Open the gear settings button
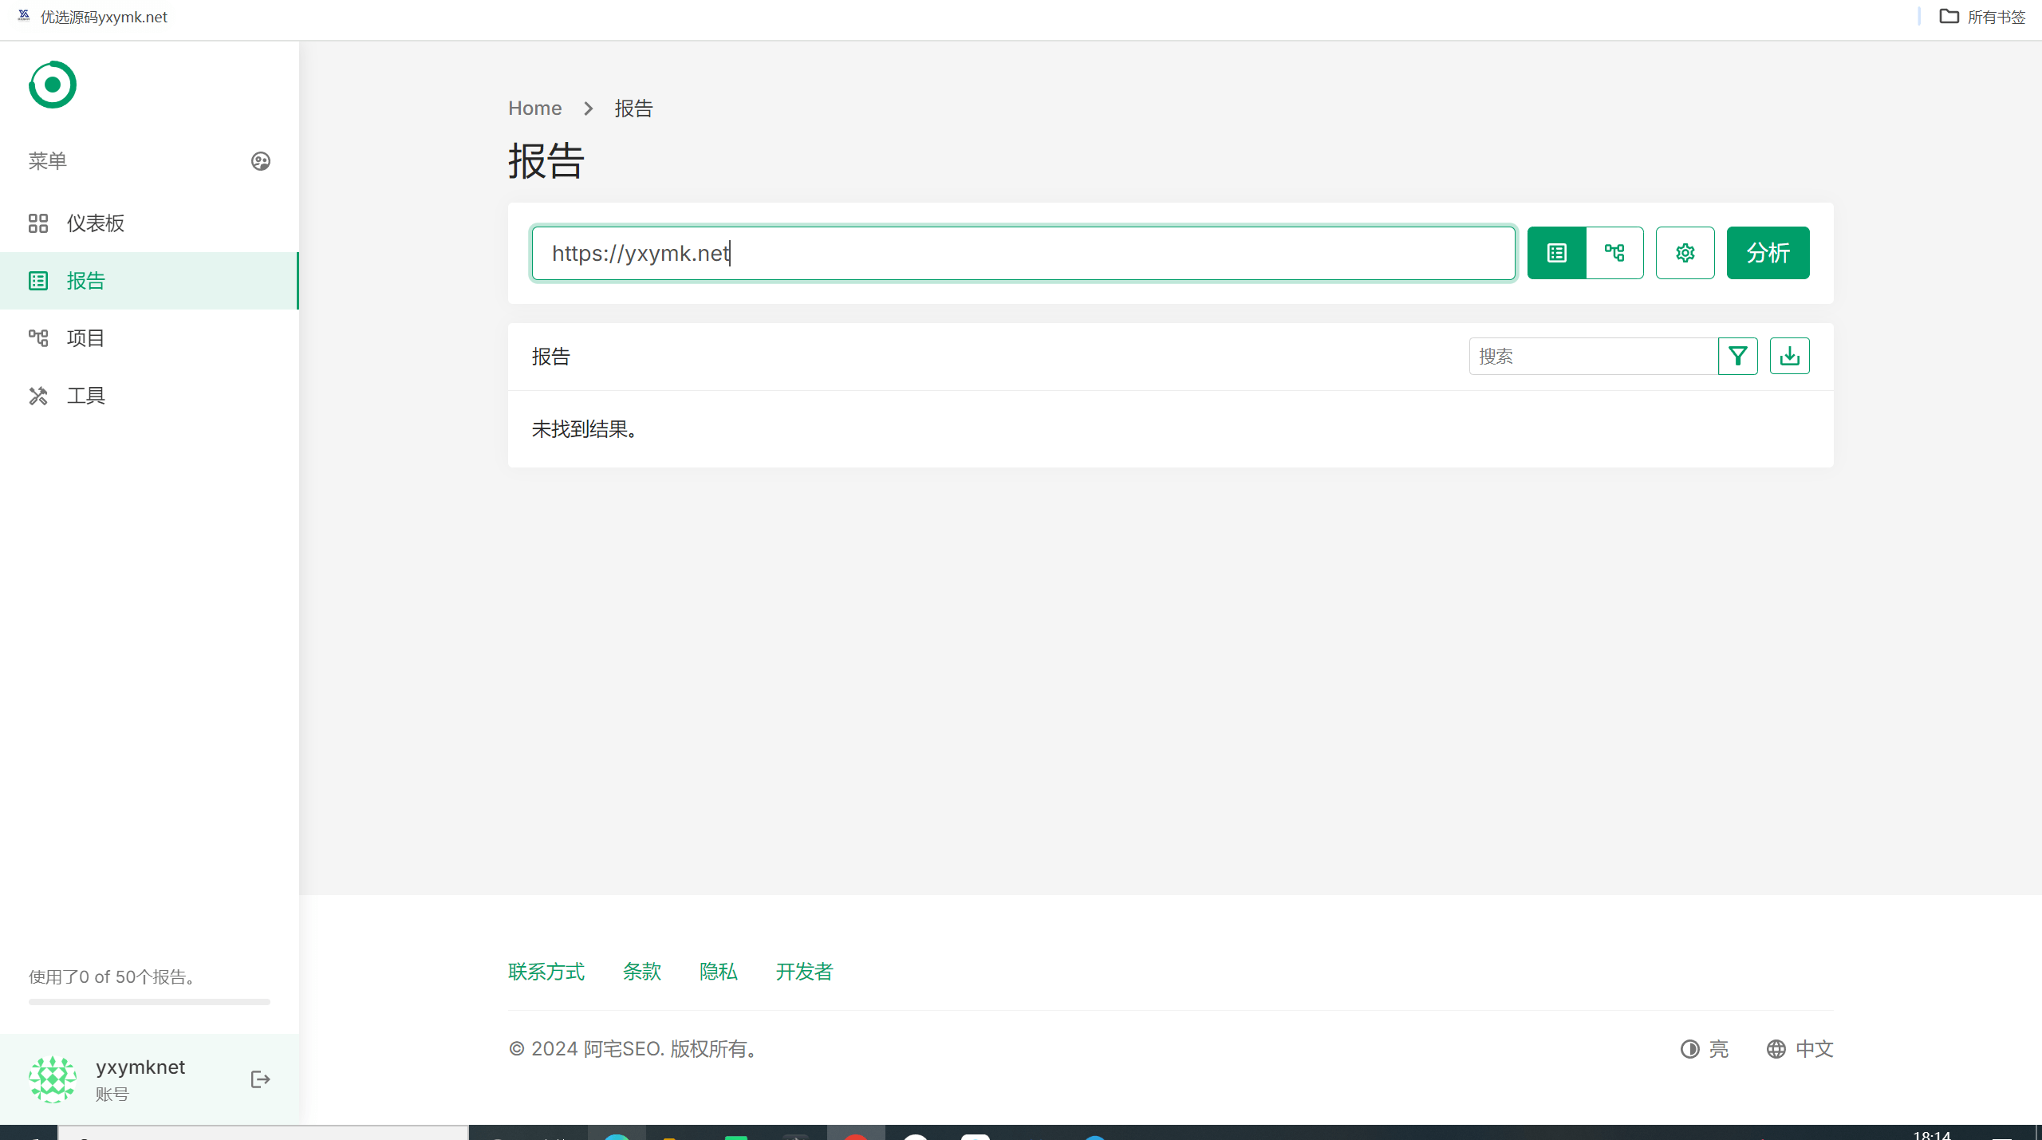Image resolution: width=2042 pixels, height=1140 pixels. tap(1685, 253)
